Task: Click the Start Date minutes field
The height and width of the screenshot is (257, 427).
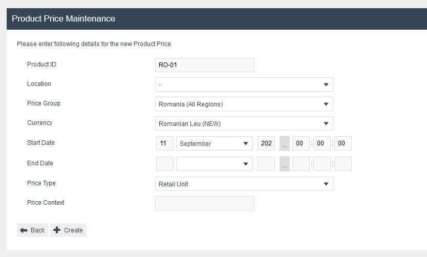Action: click(322, 144)
